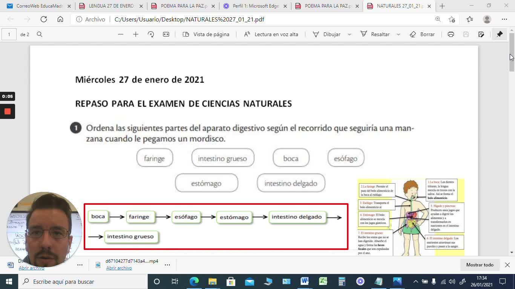Click the Save as icon
The height and width of the screenshot is (289, 515).
(x=481, y=34)
